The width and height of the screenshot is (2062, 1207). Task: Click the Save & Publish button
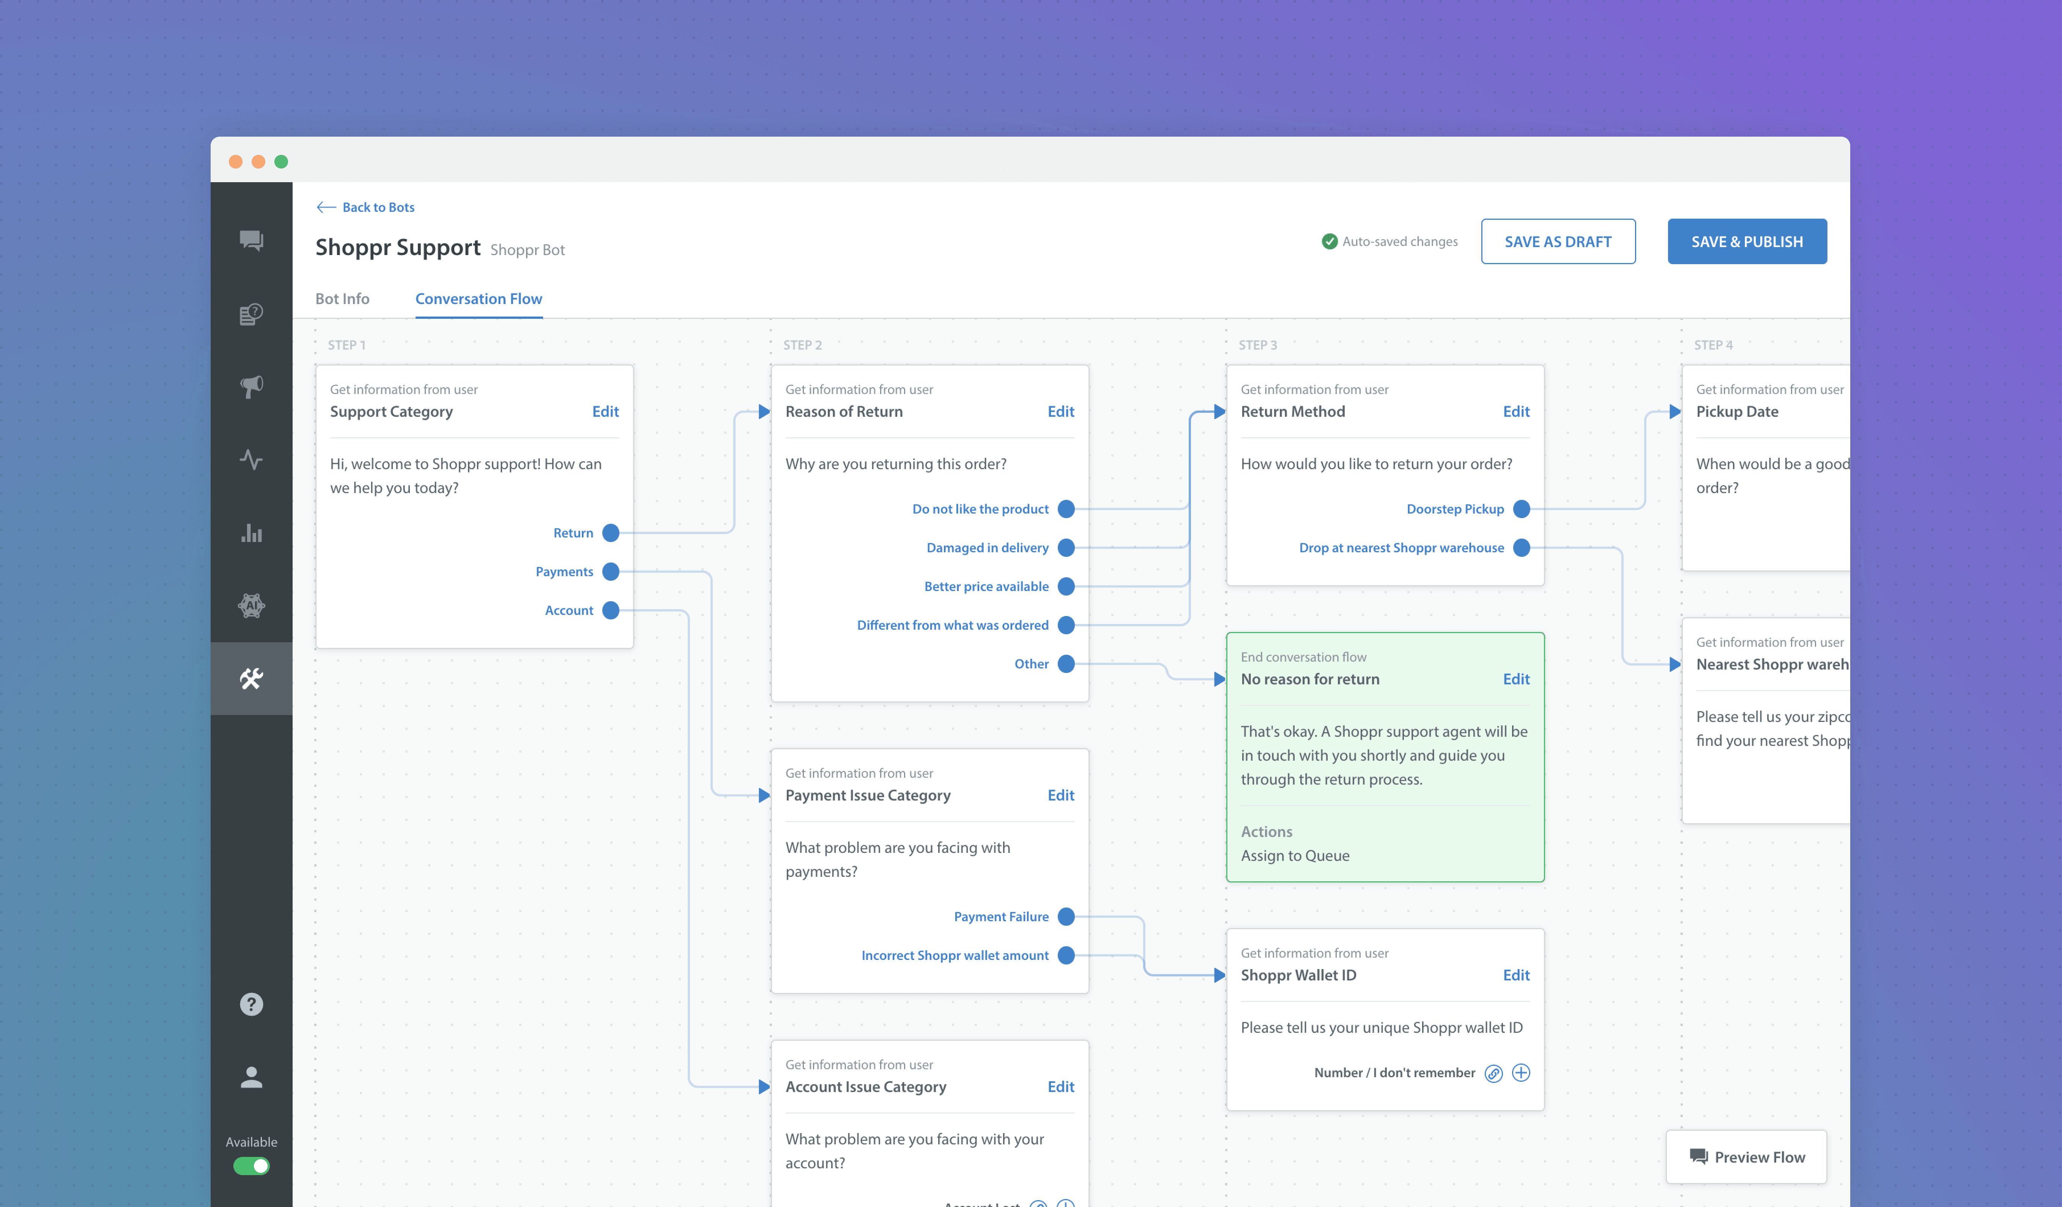1747,241
